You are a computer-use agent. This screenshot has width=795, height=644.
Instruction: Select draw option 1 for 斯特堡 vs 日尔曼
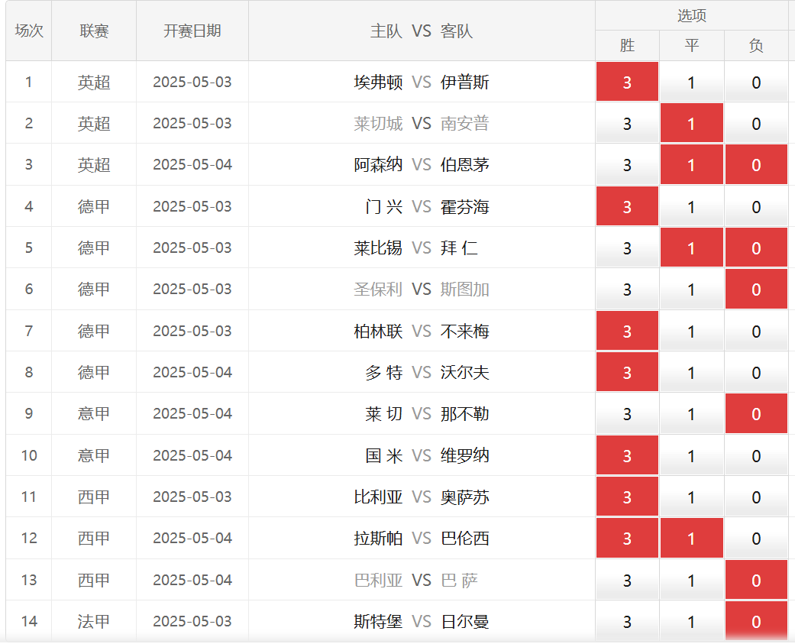click(692, 621)
